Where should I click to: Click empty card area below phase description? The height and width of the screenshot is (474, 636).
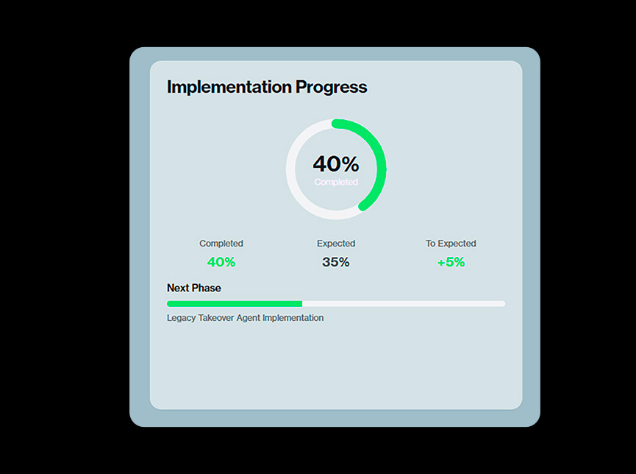point(335,368)
